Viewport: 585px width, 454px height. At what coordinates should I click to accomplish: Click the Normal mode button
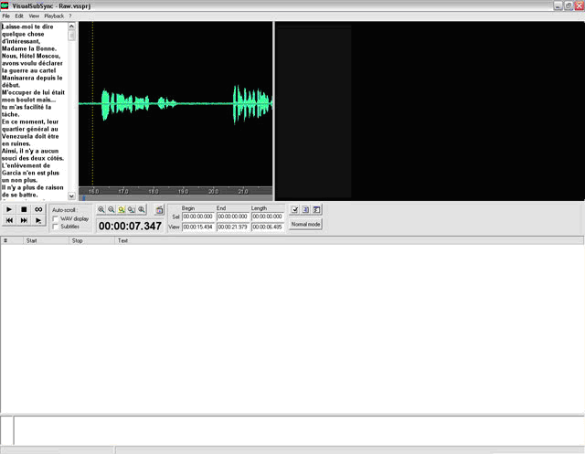305,224
